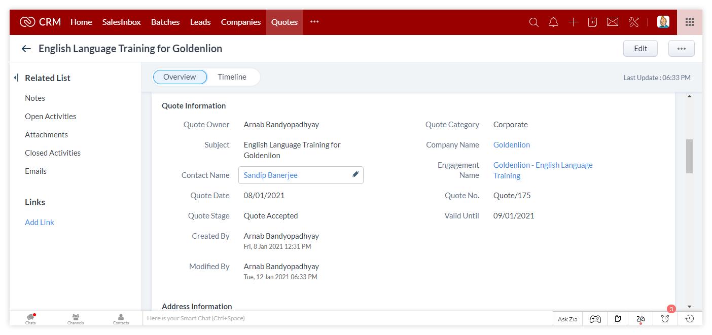Collapse the Related List sidebar
The height and width of the screenshot is (335, 712).
point(16,78)
